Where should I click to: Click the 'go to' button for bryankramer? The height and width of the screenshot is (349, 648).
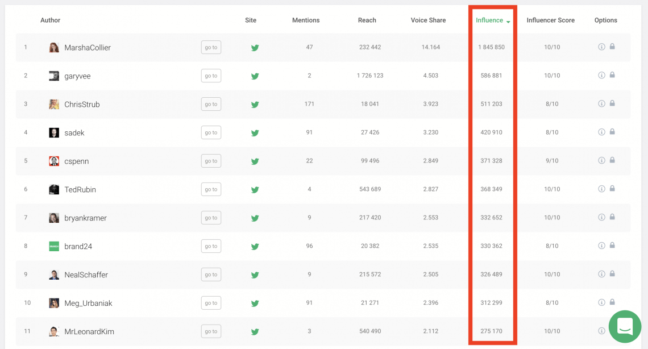tap(211, 218)
